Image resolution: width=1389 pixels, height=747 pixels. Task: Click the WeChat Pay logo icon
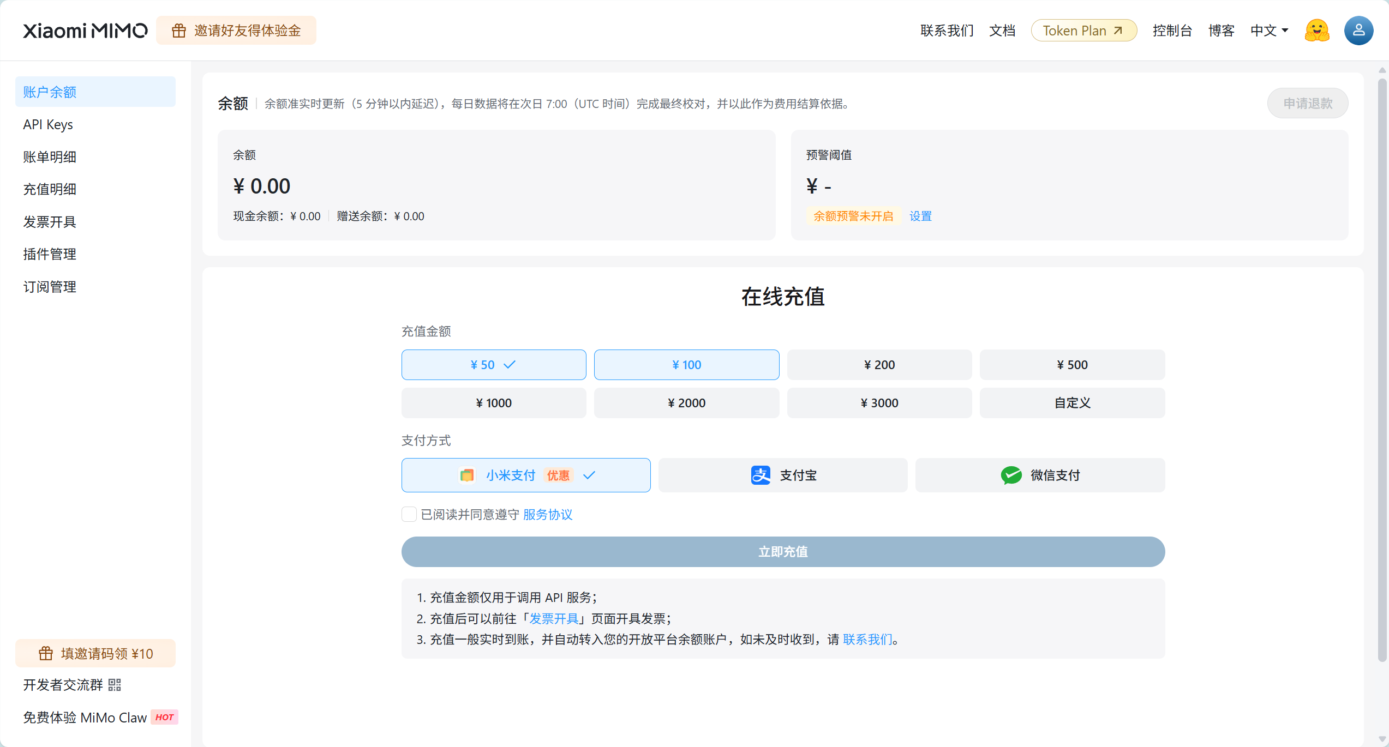[x=1011, y=475]
